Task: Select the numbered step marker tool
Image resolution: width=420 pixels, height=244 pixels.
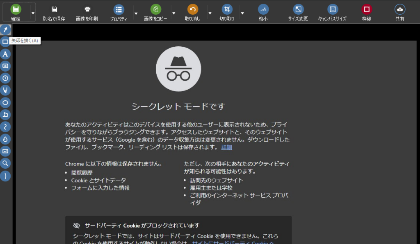Action: [5, 78]
